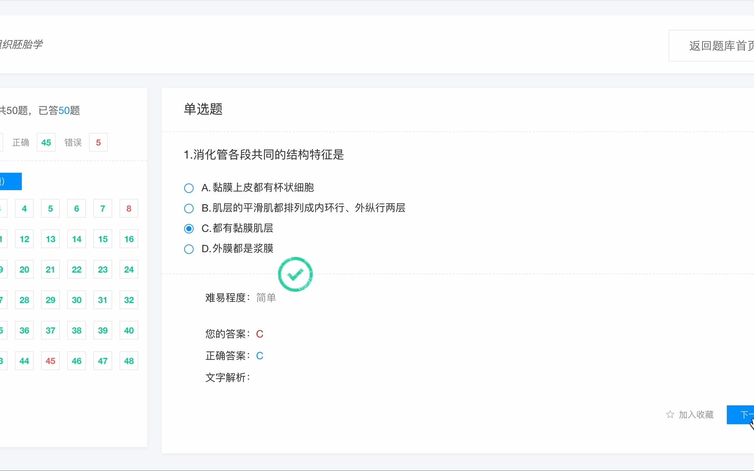This screenshot has height=471, width=754.
Task: Jump to question 29
Action: pyautogui.click(x=50, y=300)
